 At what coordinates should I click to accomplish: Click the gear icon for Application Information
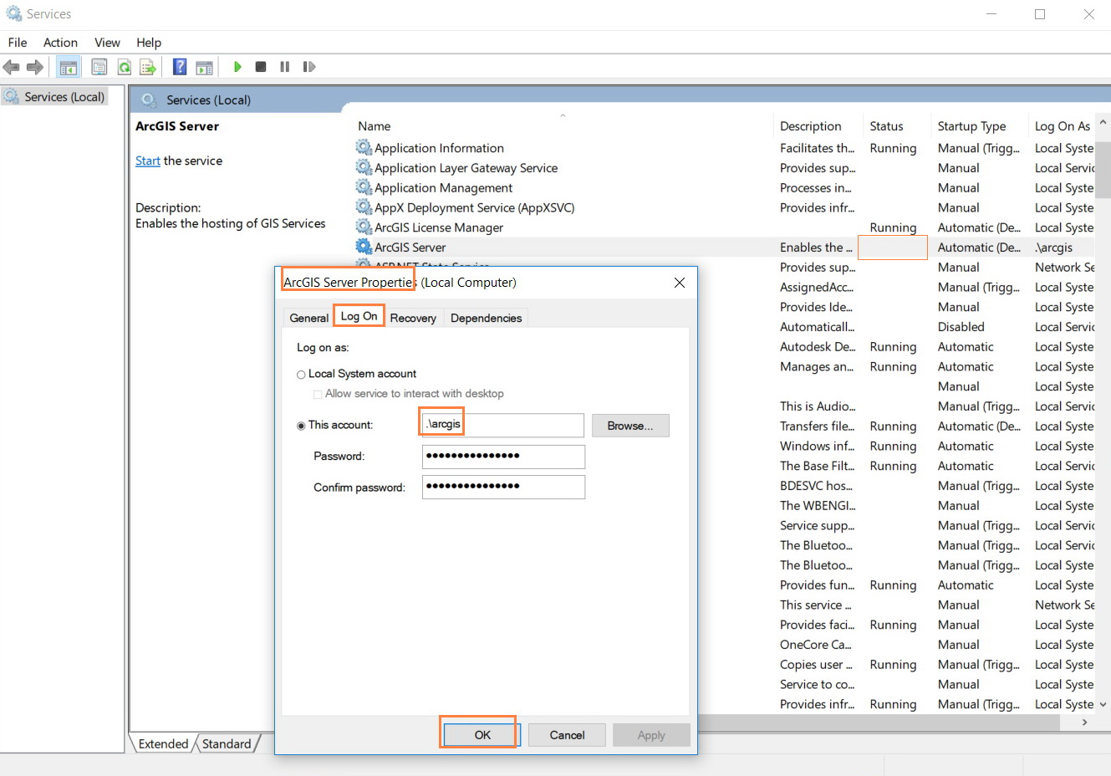[364, 148]
